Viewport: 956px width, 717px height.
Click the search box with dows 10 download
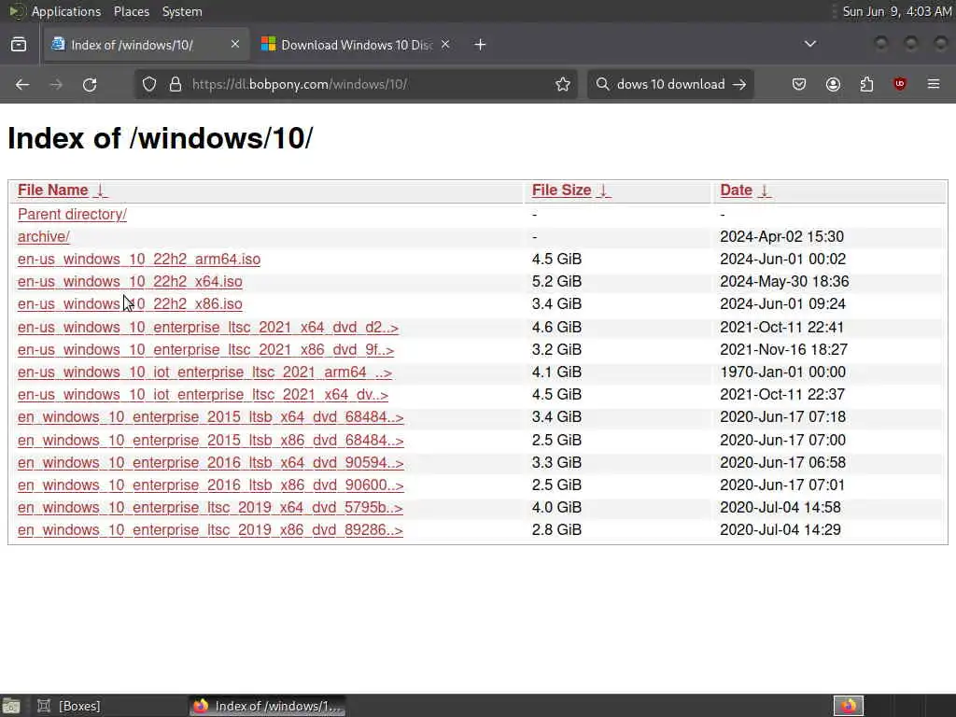click(670, 84)
